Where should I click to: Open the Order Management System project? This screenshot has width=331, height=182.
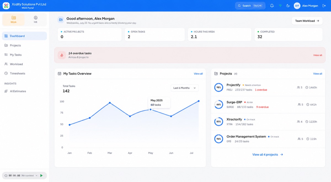click(268, 139)
